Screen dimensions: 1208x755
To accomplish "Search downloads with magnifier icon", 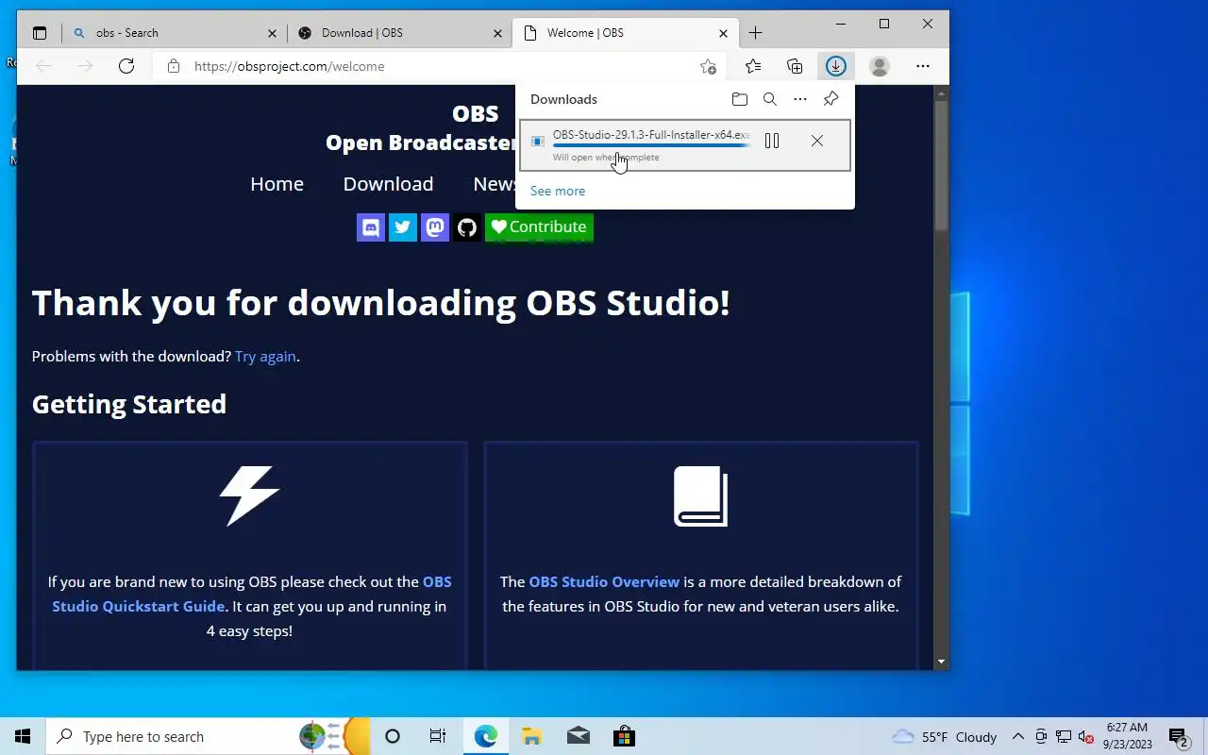I will 770,99.
